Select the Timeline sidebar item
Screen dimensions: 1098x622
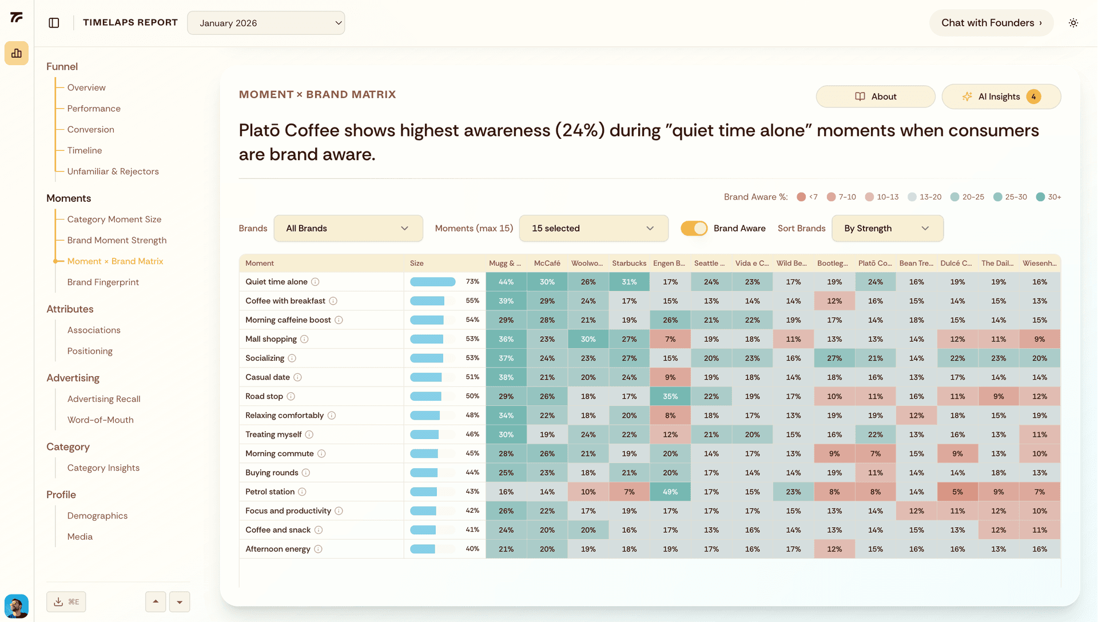point(85,150)
